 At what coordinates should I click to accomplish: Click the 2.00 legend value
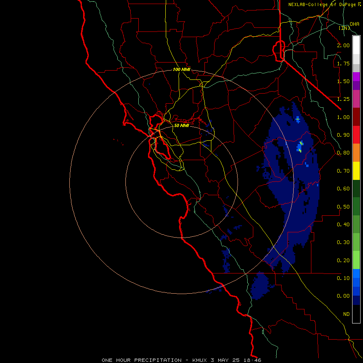click(343, 45)
